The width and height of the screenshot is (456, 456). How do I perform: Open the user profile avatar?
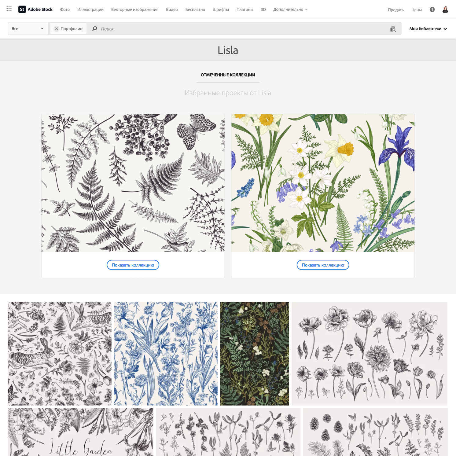[x=445, y=9]
